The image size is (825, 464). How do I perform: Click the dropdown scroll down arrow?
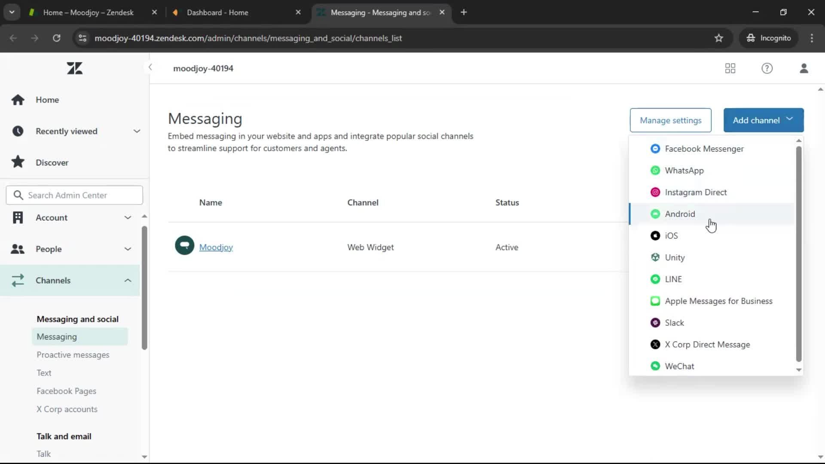click(799, 370)
